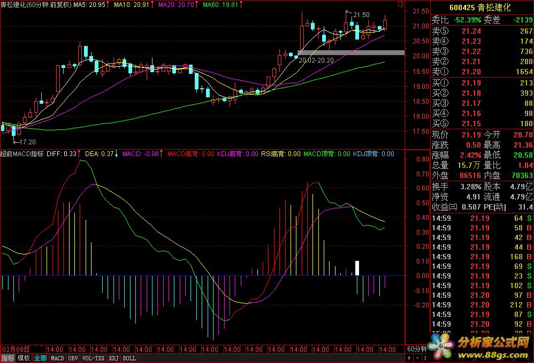Click the 21.50 high price marker

point(361,14)
